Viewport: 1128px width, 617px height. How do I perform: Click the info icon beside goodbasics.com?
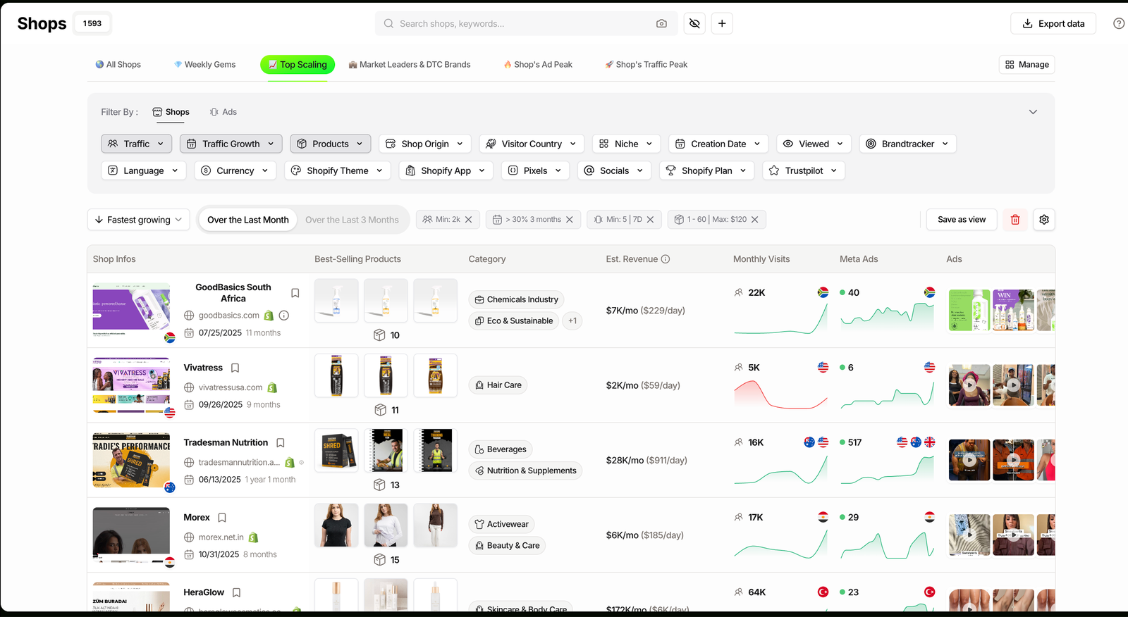284,316
